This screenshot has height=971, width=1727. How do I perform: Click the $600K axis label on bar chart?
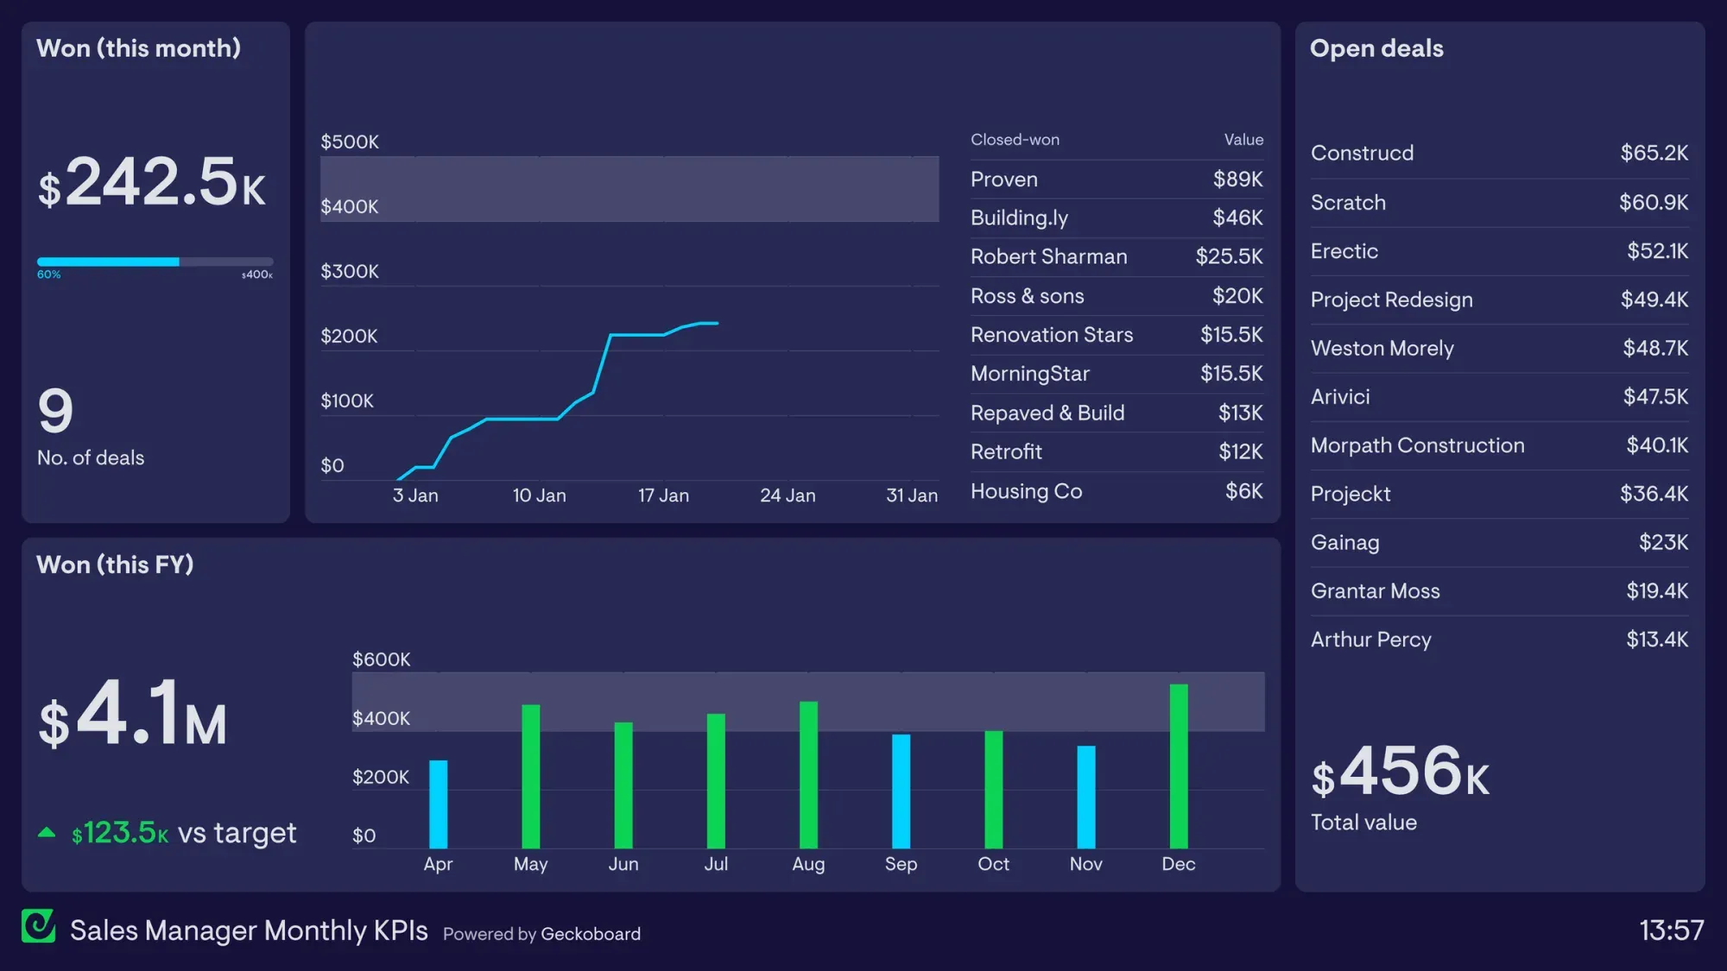click(x=381, y=659)
